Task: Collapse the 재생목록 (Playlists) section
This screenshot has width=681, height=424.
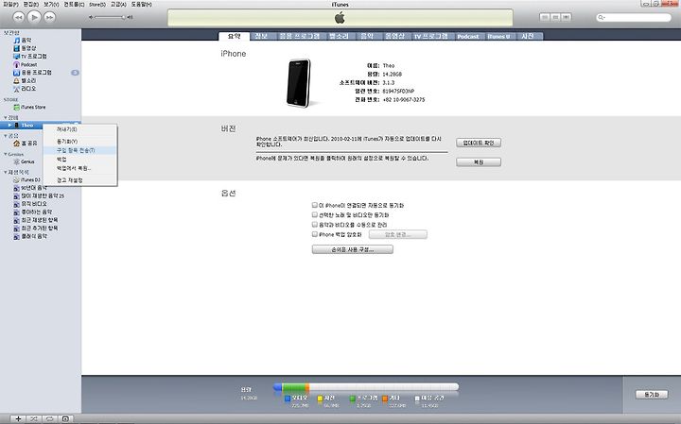Action: 6,172
